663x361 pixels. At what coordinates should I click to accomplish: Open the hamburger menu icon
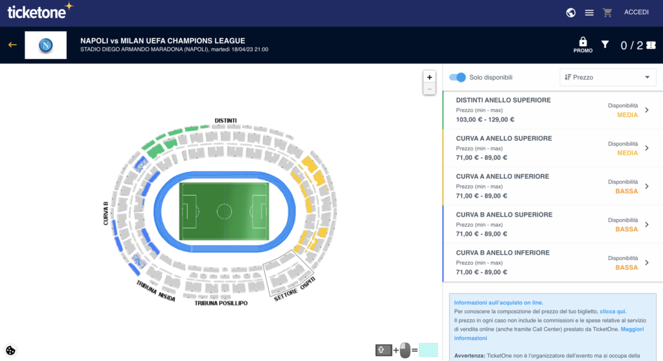click(589, 13)
